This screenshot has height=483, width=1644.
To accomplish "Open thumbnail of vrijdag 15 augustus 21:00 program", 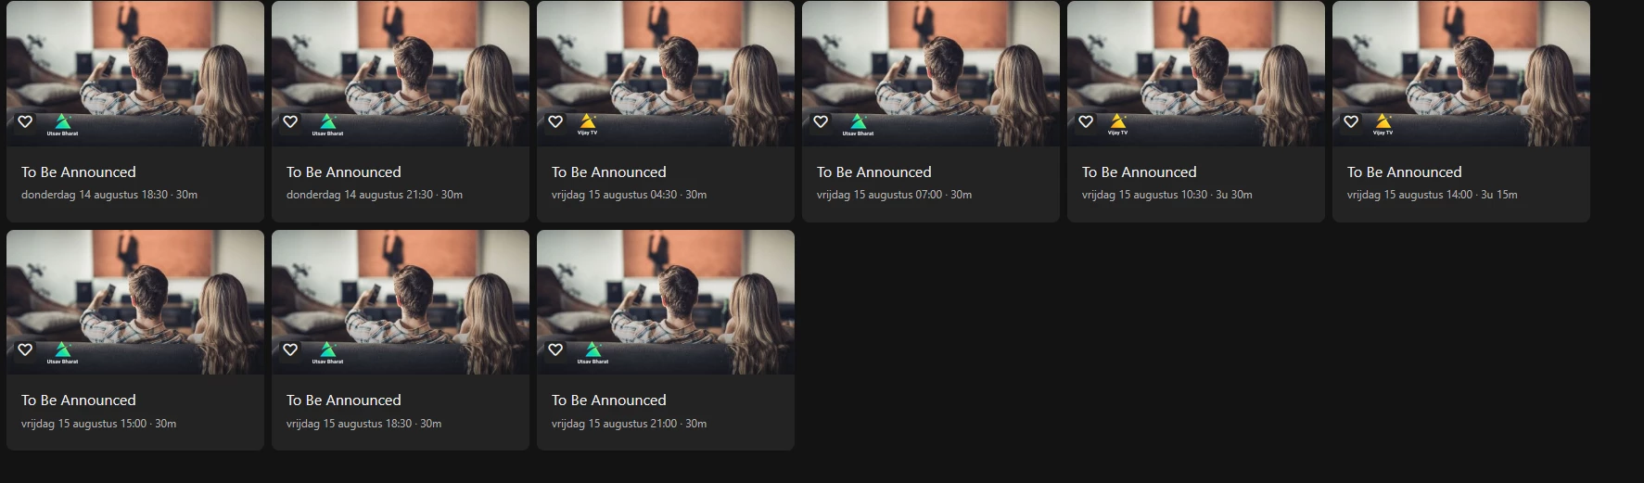I will [666, 302].
